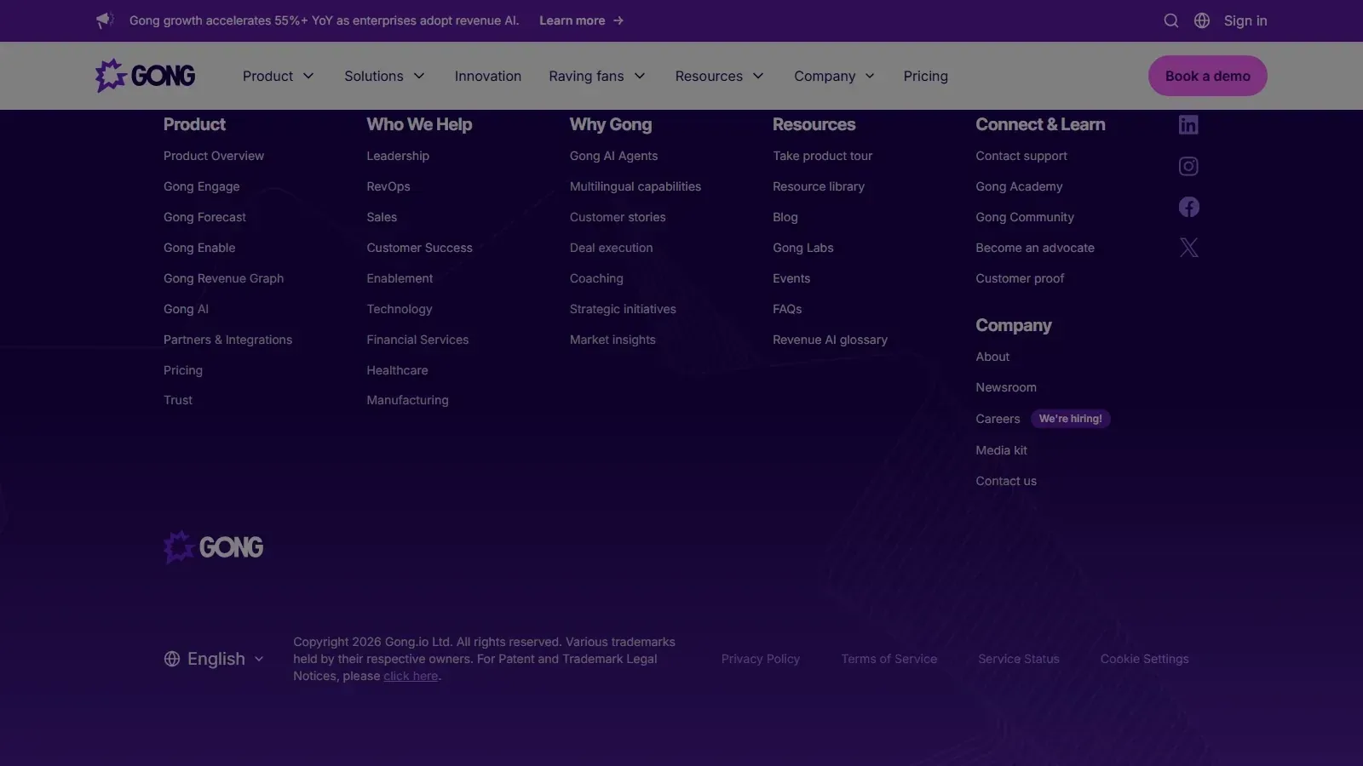Image resolution: width=1363 pixels, height=766 pixels.
Task: Expand the Product navigation menu
Action: pos(279,76)
